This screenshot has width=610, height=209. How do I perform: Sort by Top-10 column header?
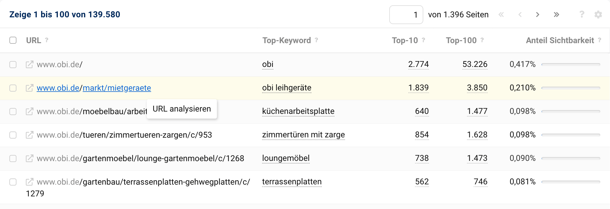(405, 40)
